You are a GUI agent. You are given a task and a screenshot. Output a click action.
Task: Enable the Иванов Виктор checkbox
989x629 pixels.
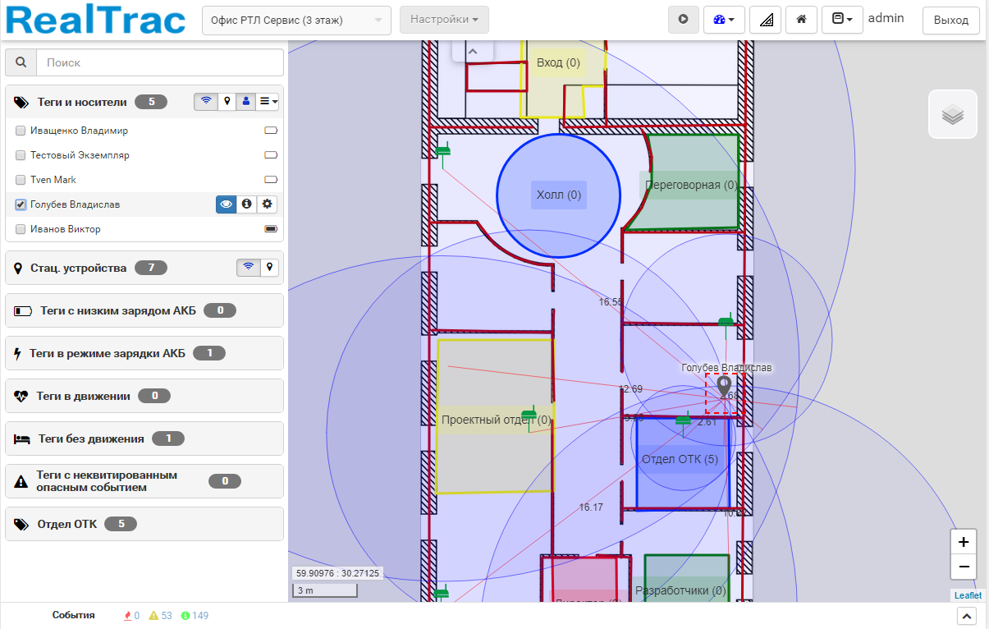[x=21, y=229]
